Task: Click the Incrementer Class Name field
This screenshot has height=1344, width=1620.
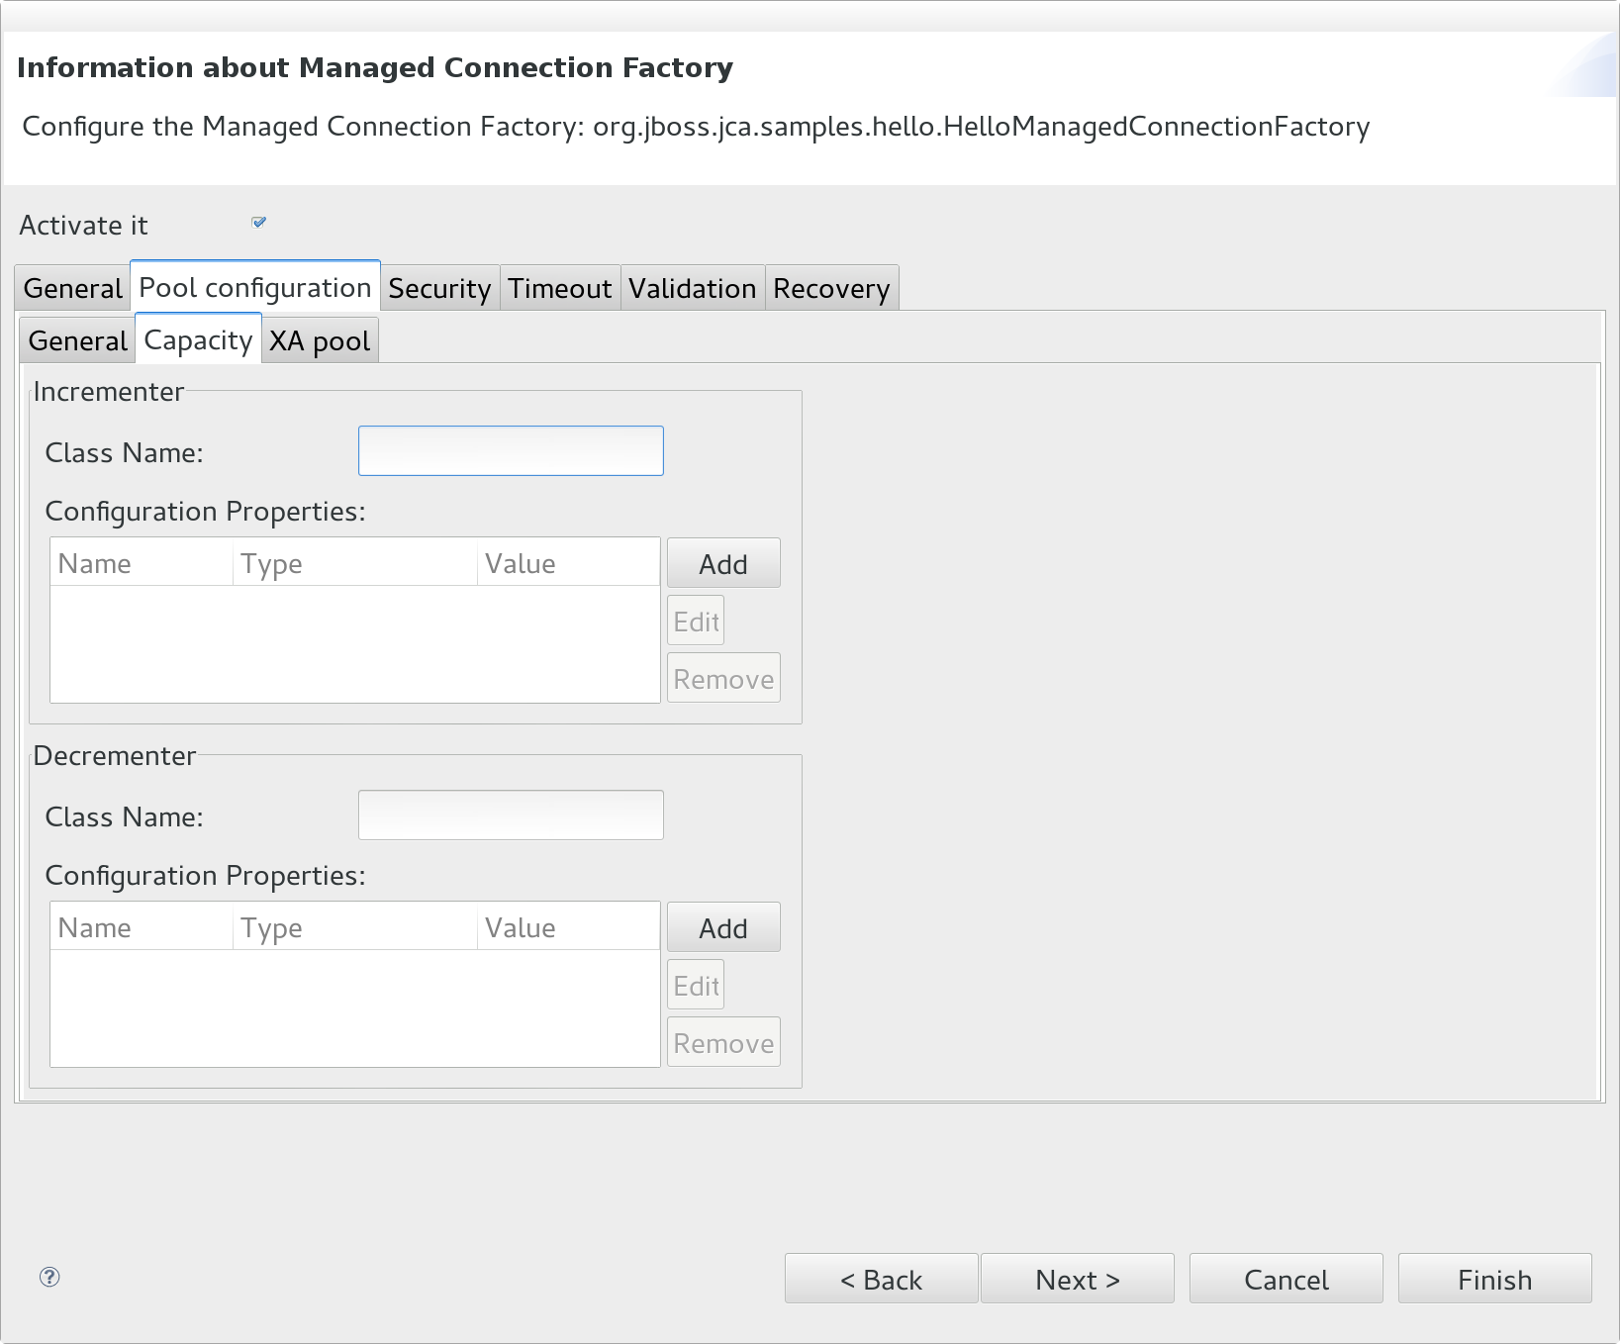Action: point(511,451)
